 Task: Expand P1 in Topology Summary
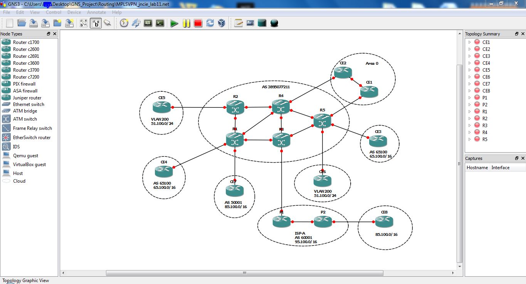469,97
